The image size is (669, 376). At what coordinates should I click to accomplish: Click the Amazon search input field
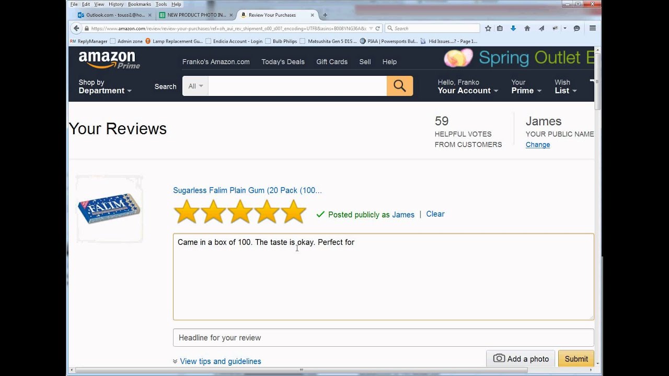pyautogui.click(x=297, y=86)
